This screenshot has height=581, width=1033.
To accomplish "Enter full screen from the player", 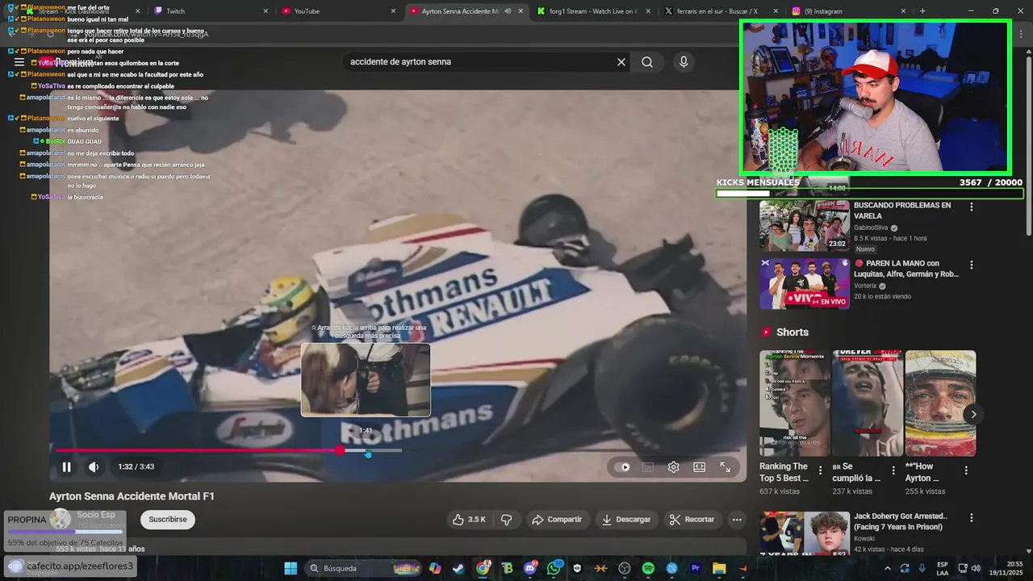I will (x=725, y=466).
